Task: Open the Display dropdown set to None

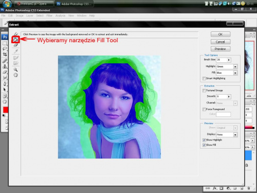Action: (235, 135)
